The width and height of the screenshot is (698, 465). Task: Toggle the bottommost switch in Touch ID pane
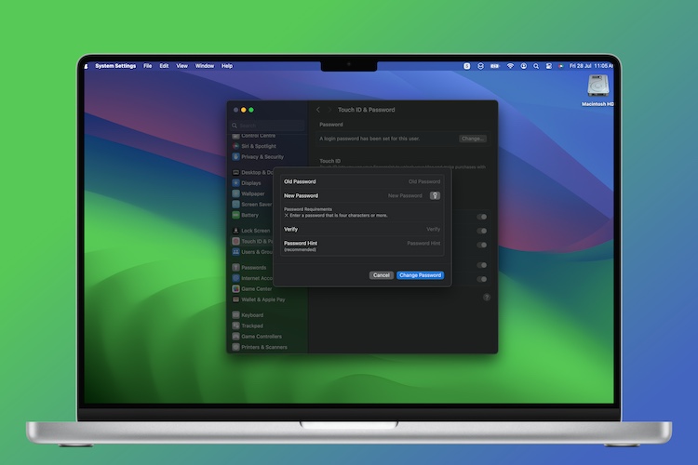tap(482, 277)
